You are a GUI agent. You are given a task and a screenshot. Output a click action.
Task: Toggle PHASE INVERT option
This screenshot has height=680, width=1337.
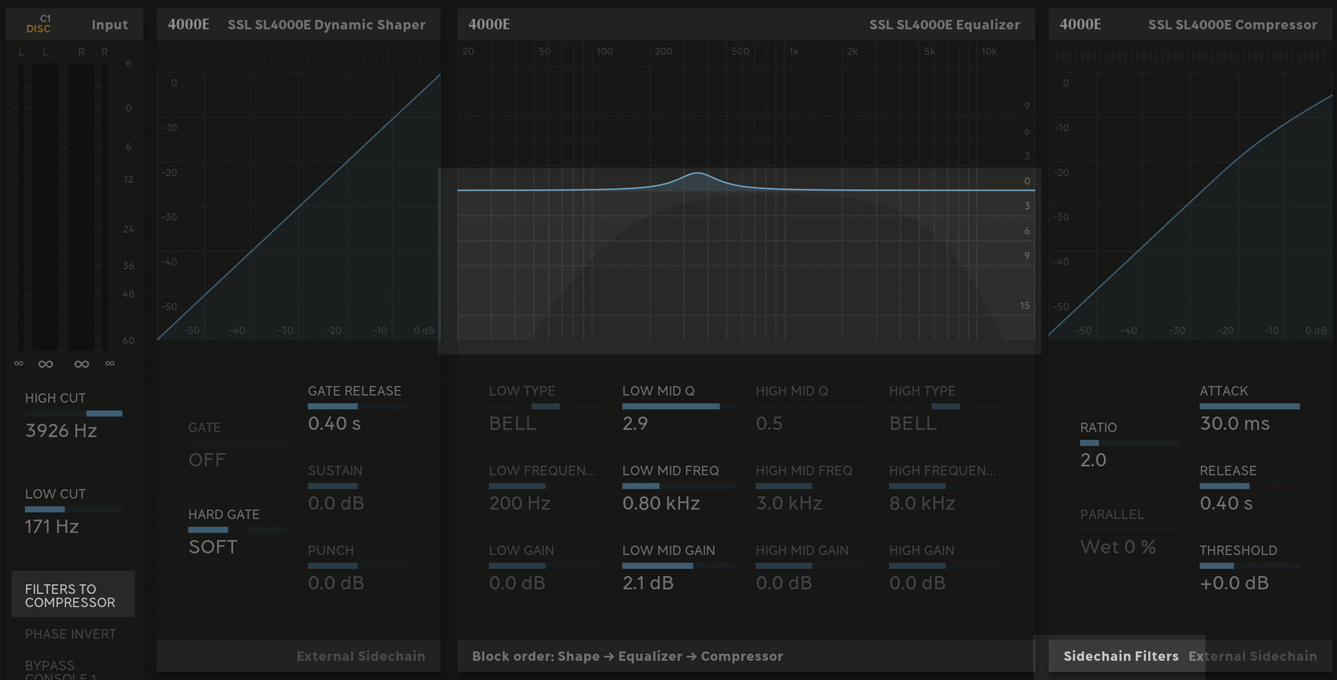pos(70,634)
